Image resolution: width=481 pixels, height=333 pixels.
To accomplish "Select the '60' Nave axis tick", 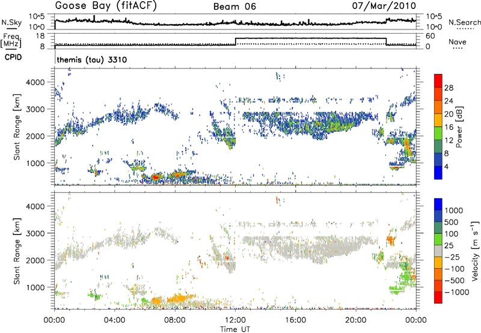I will pyautogui.click(x=430, y=36).
